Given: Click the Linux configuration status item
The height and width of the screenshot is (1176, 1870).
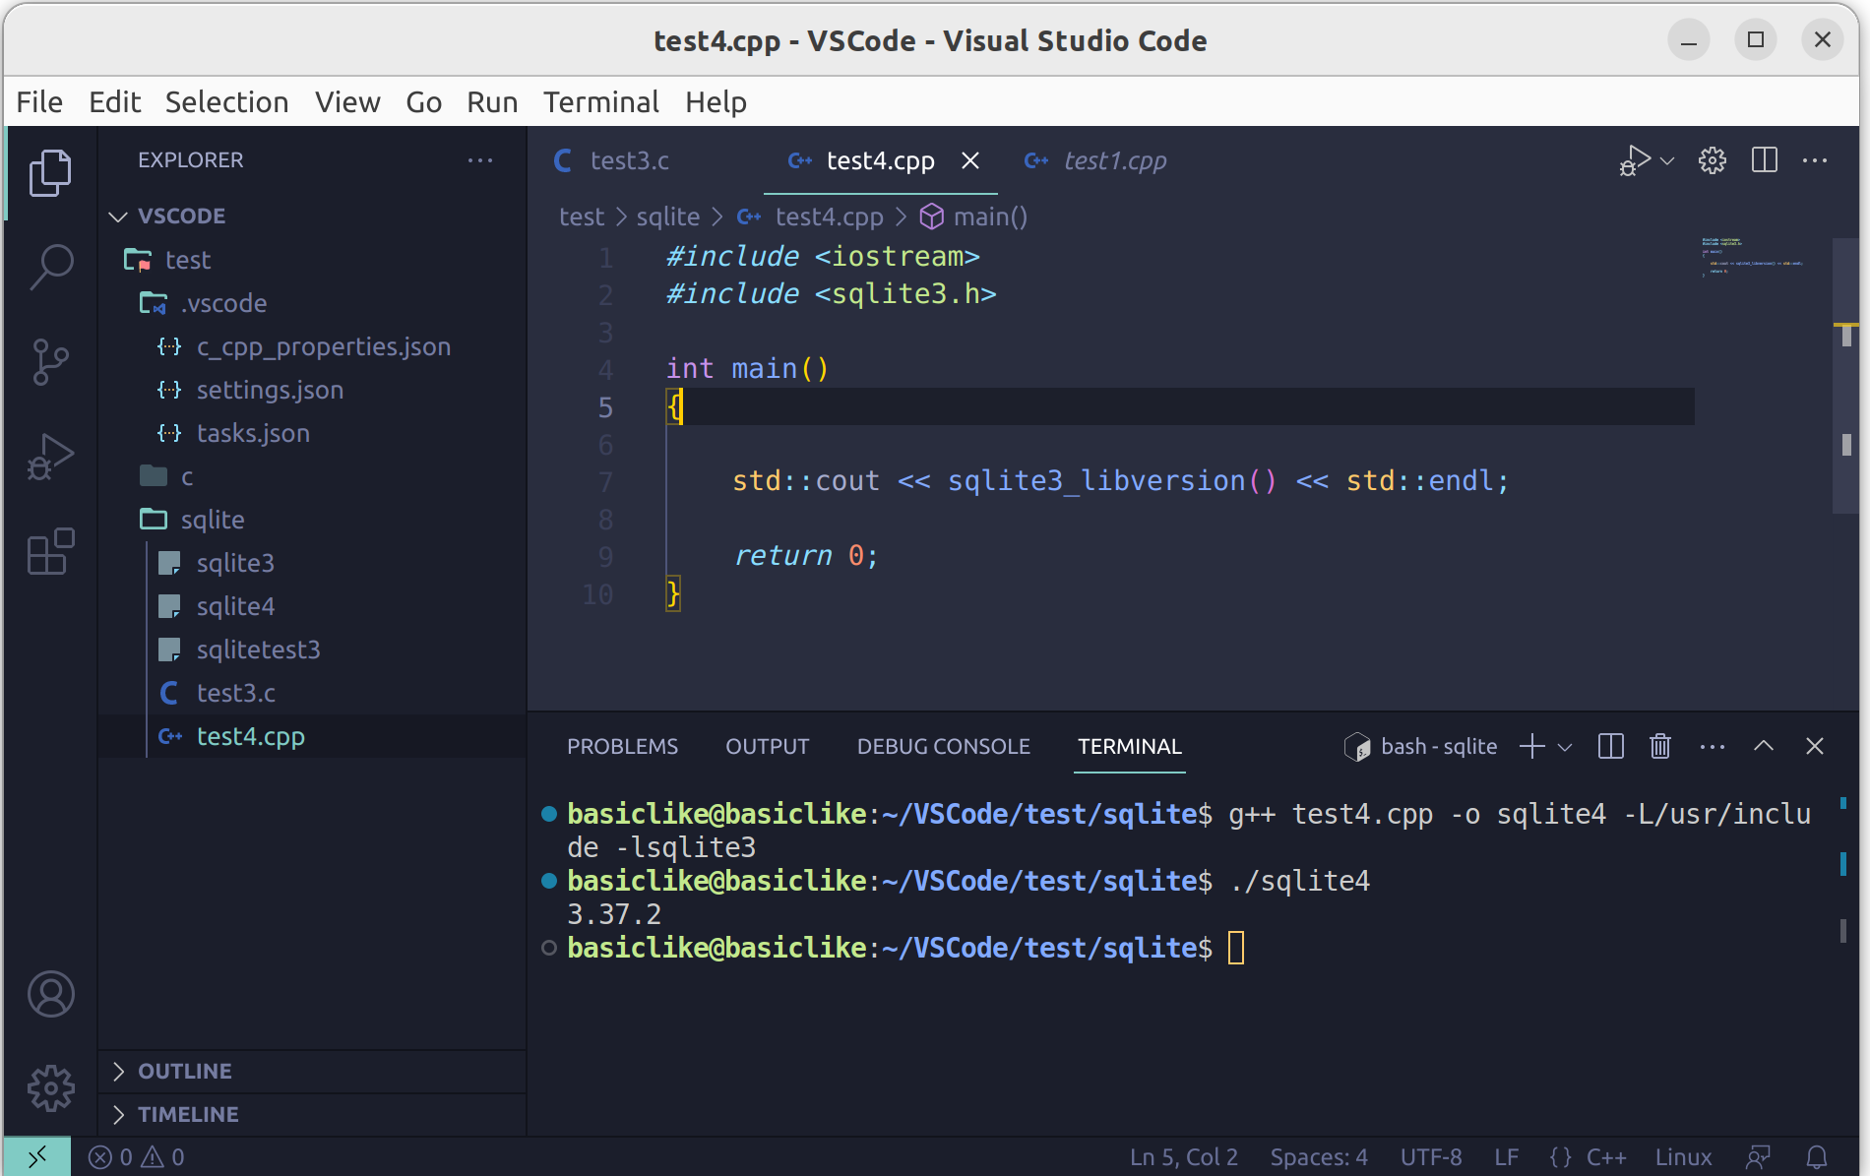Looking at the screenshot, I should (1683, 1157).
